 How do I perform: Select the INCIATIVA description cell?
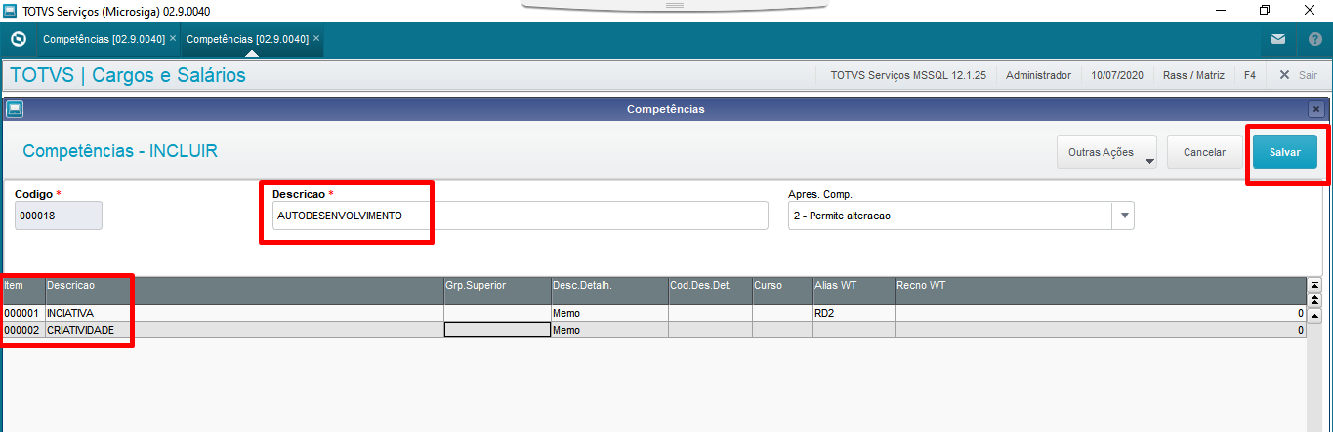pos(243,314)
